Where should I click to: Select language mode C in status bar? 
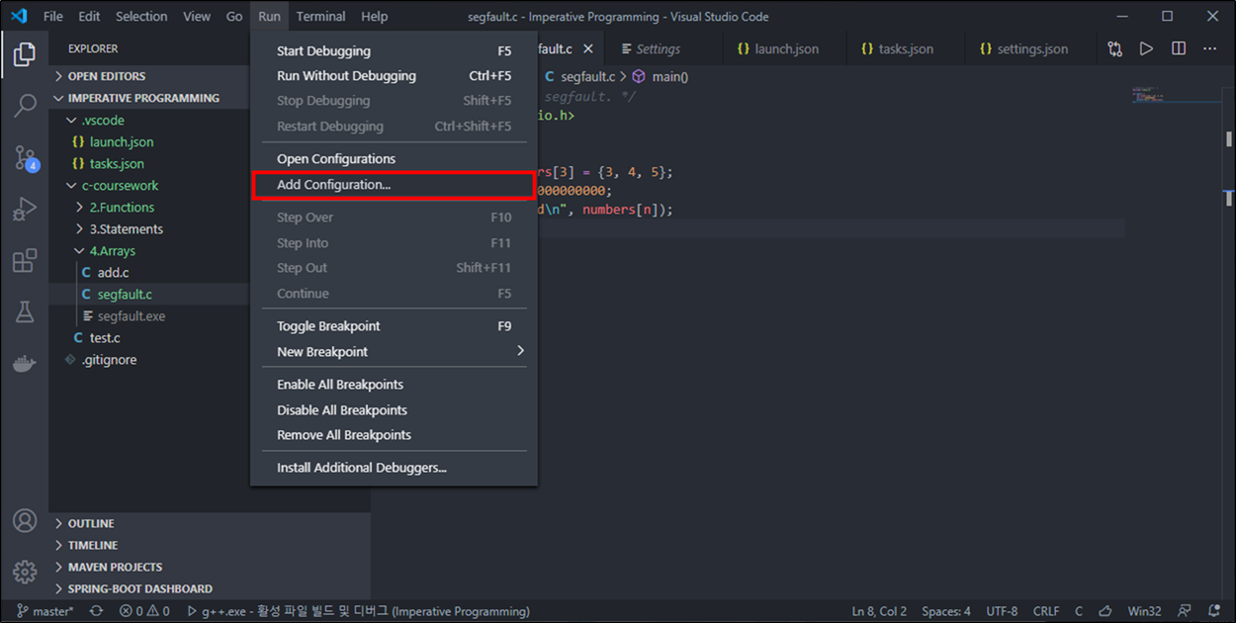tap(1079, 611)
